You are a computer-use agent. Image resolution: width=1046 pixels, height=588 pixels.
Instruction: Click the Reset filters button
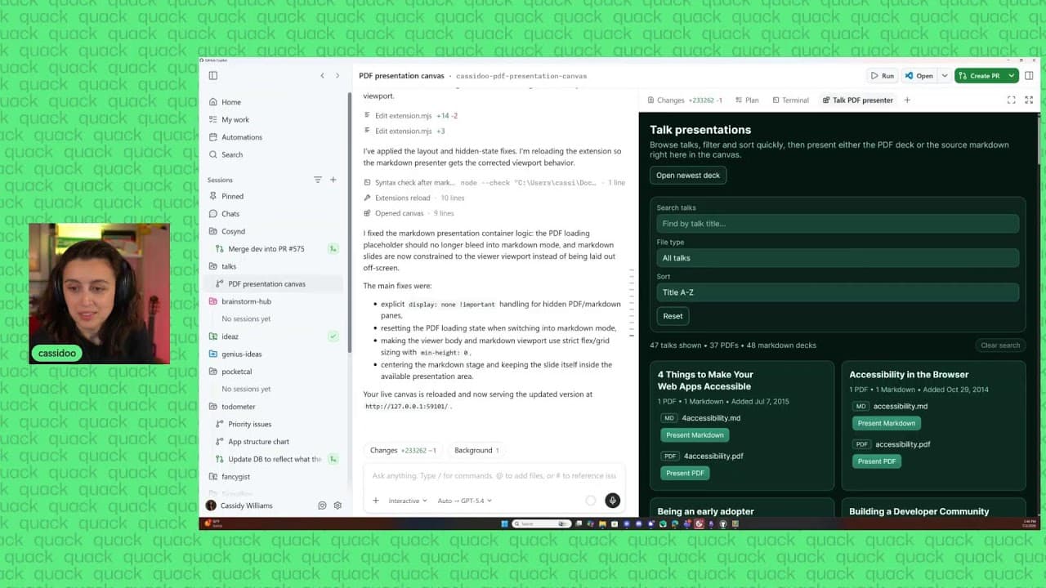tap(673, 316)
